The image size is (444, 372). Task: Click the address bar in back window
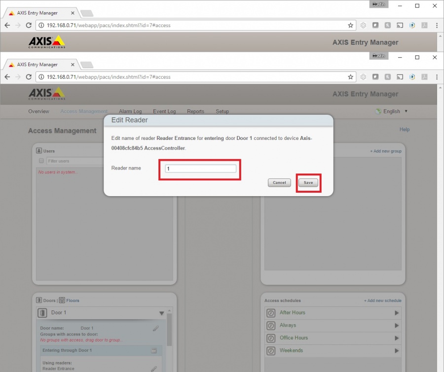click(x=195, y=25)
